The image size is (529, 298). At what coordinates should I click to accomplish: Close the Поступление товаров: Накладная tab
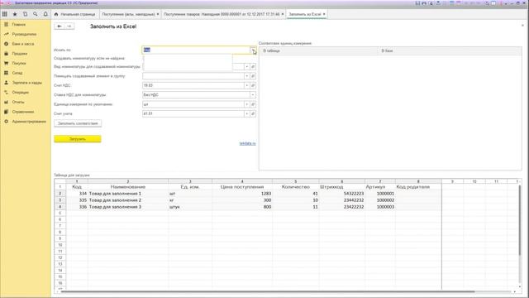pyautogui.click(x=283, y=14)
